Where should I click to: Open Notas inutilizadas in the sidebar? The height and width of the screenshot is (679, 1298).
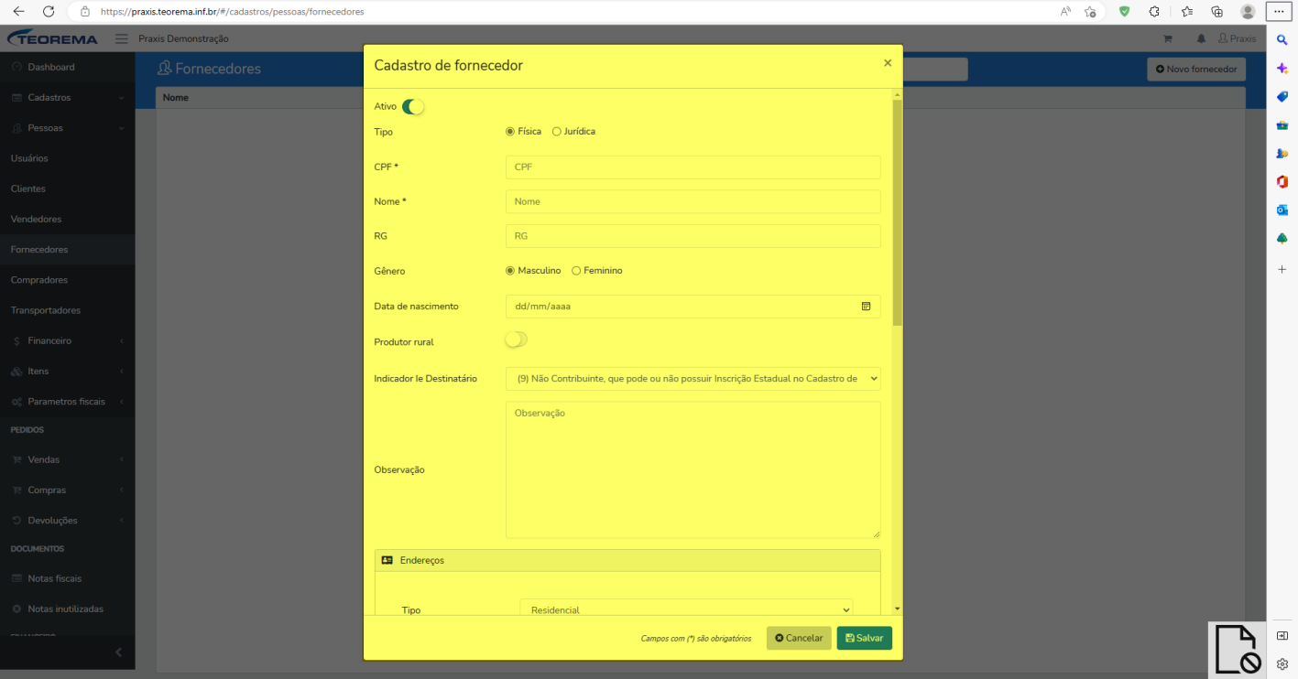click(x=67, y=609)
